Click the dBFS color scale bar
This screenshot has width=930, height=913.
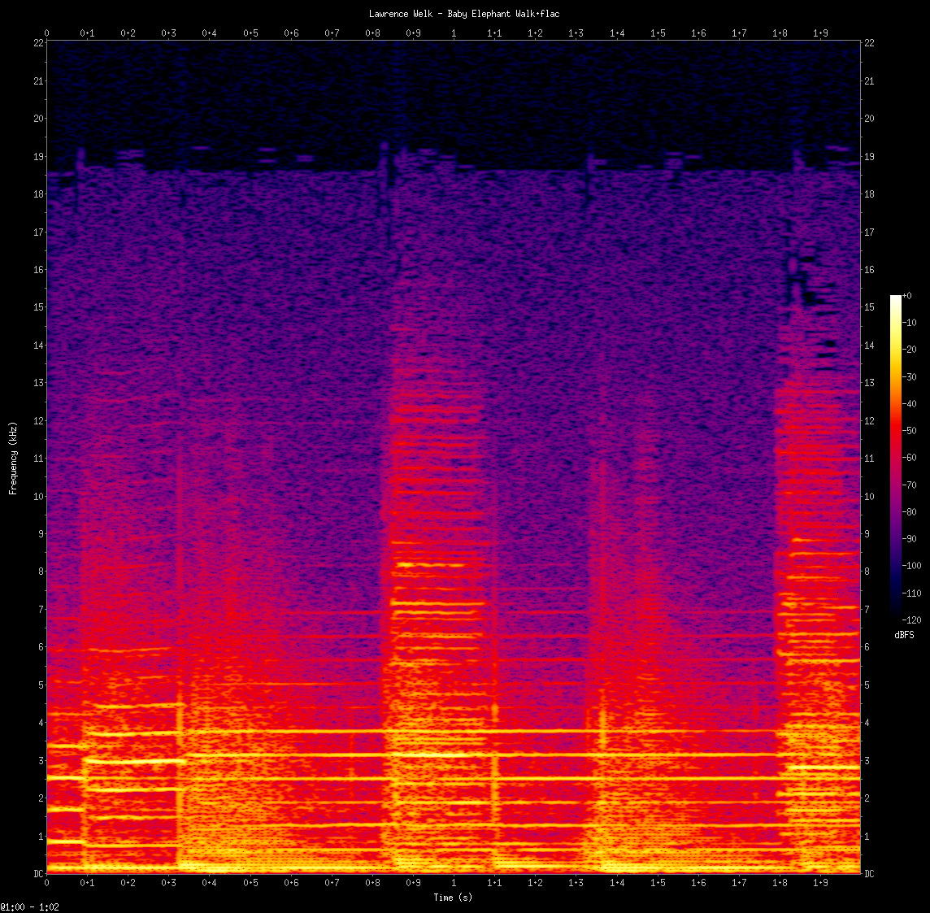(x=896, y=458)
